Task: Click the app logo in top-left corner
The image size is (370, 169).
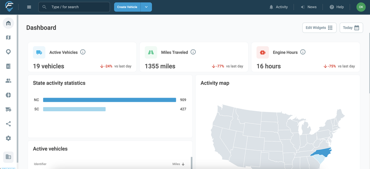Action: 9,7
